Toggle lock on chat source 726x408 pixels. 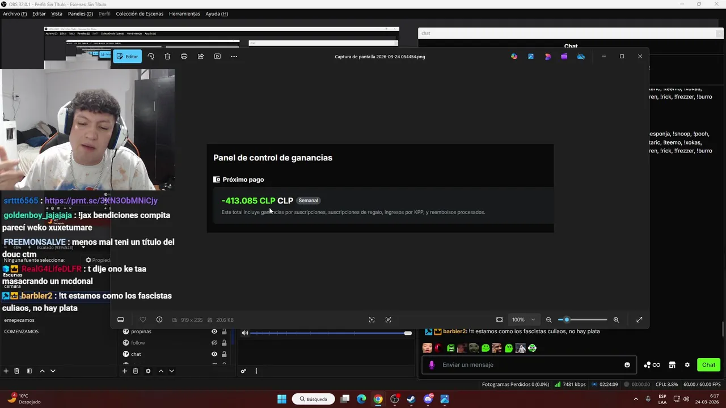tap(224, 354)
